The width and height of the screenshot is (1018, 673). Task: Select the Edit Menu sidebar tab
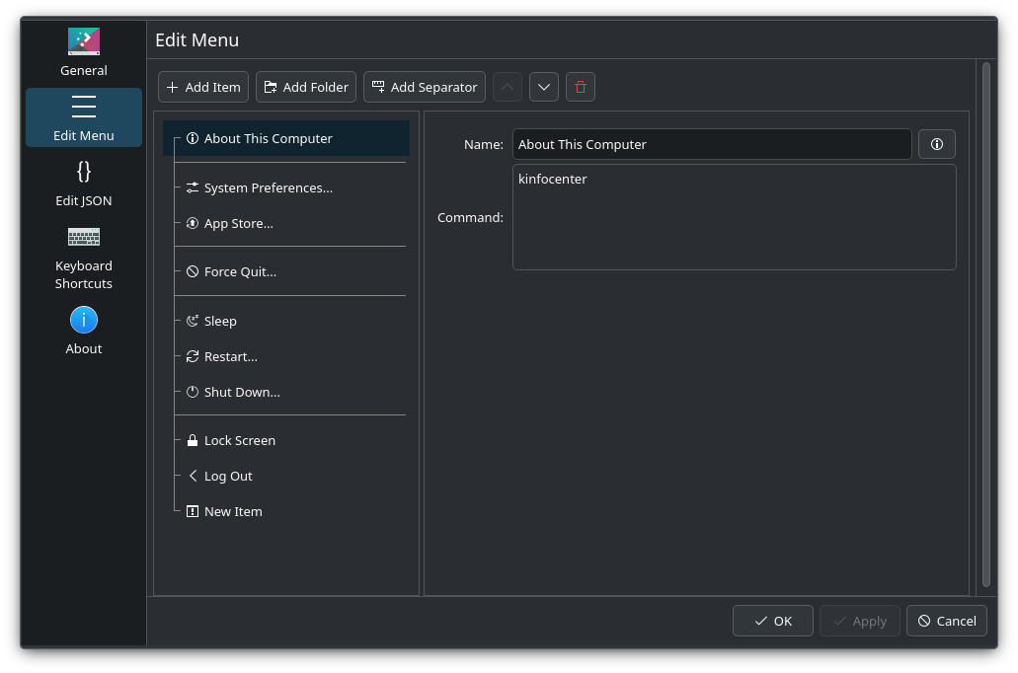(x=84, y=118)
